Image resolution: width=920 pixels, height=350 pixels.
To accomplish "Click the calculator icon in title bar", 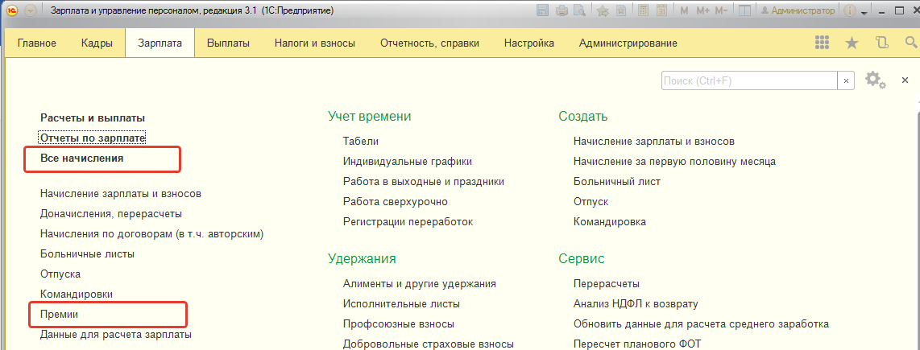I will point(642,11).
